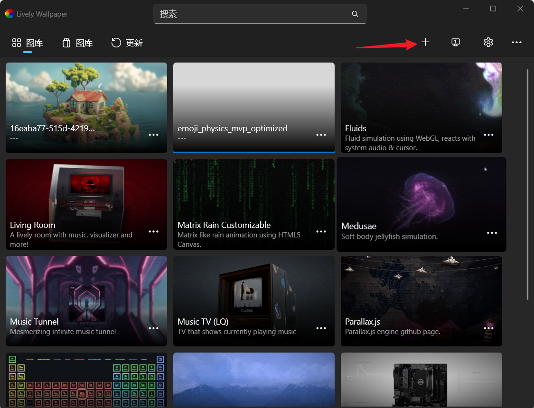The width and height of the screenshot is (534, 408).
Task: Click the Fluids description text
Action: coord(410,143)
